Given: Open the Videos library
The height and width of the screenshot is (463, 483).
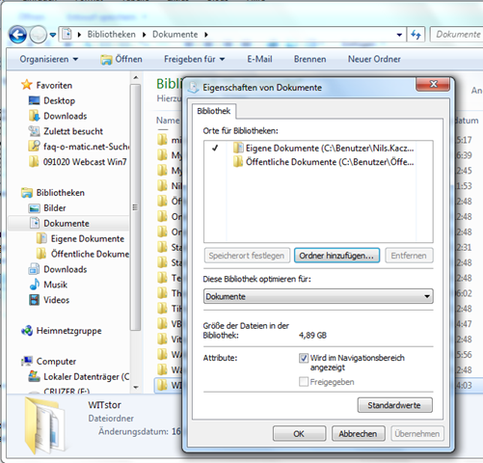Looking at the screenshot, I should pos(49,300).
